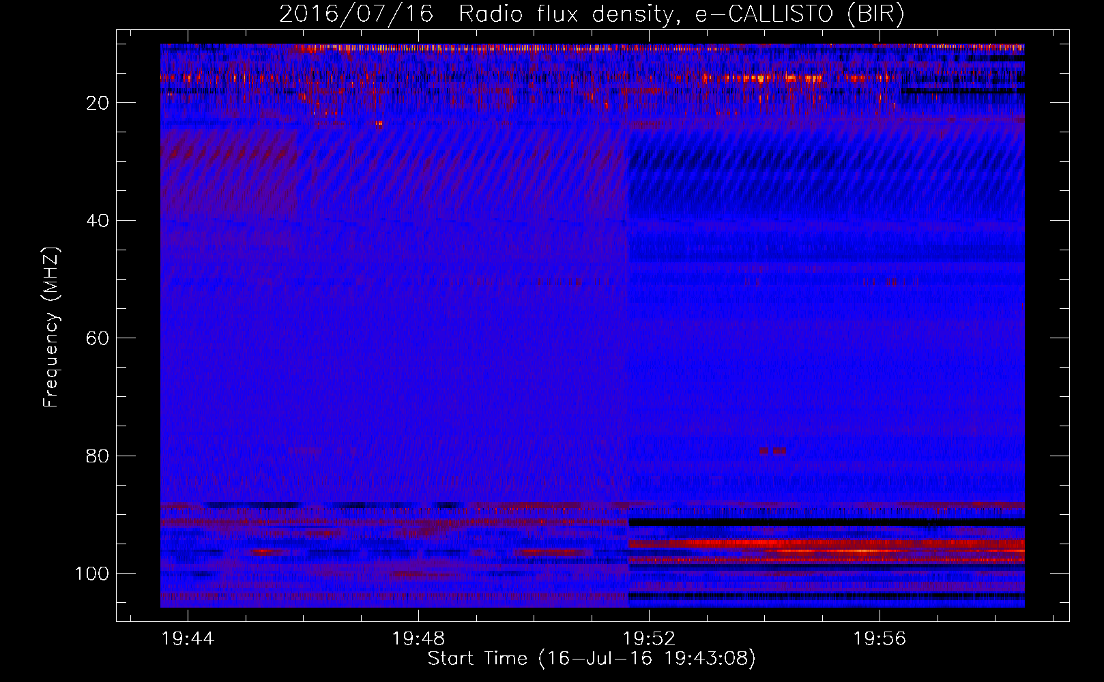This screenshot has height=682, width=1104.
Task: Click the 'Start Time (16-Jul-16 19:43:08)' axis label
Action: tap(592, 659)
